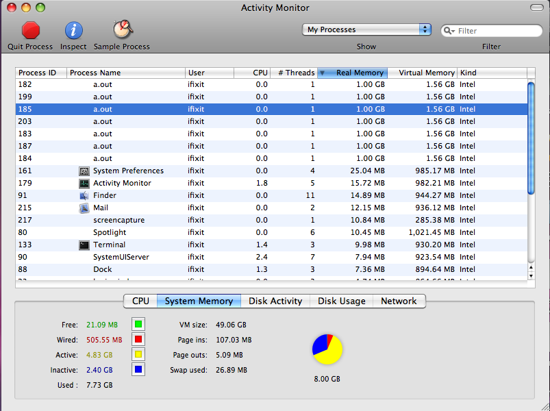Viewport: 550px width, 411px height.
Task: Open the My Processes dropdown
Action: [x=366, y=29]
